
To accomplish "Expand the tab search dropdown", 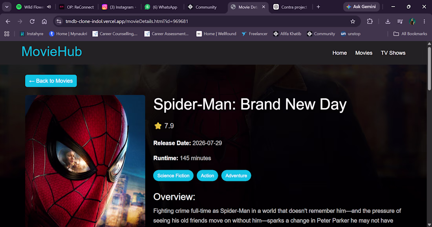I will [x=7, y=7].
